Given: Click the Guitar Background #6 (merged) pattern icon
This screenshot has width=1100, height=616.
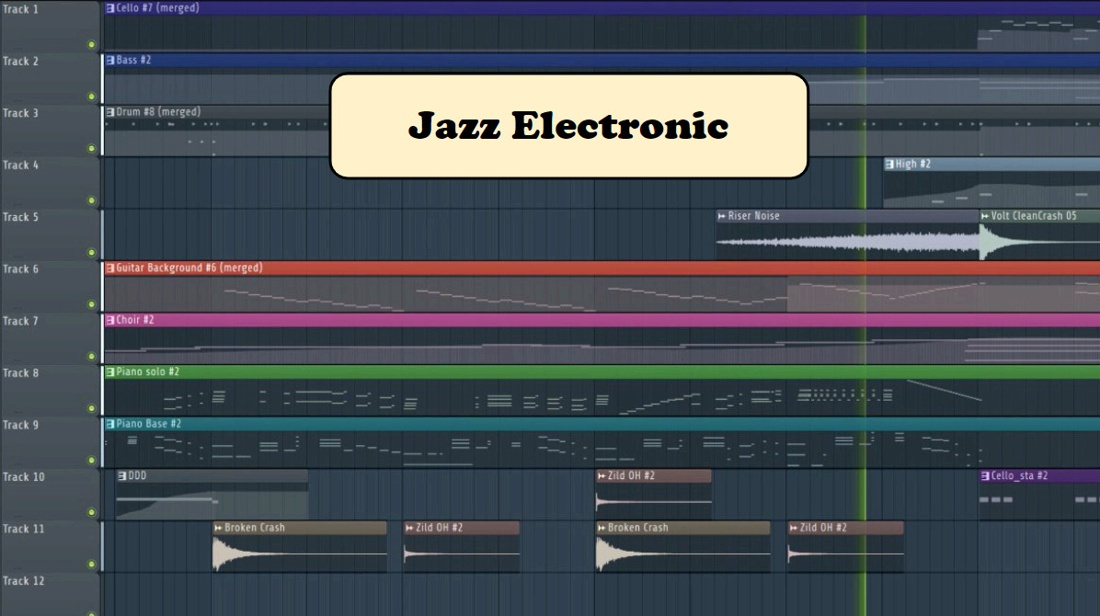Looking at the screenshot, I should point(110,268).
